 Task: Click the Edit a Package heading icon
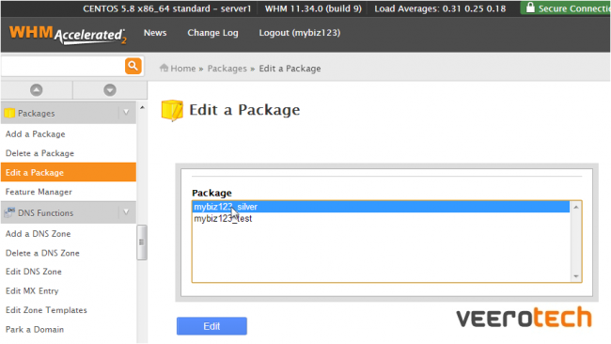[x=172, y=111]
